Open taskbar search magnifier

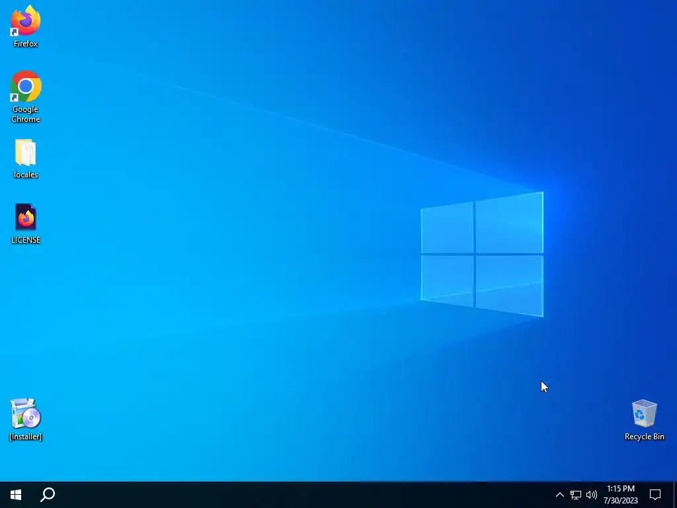coord(48,495)
